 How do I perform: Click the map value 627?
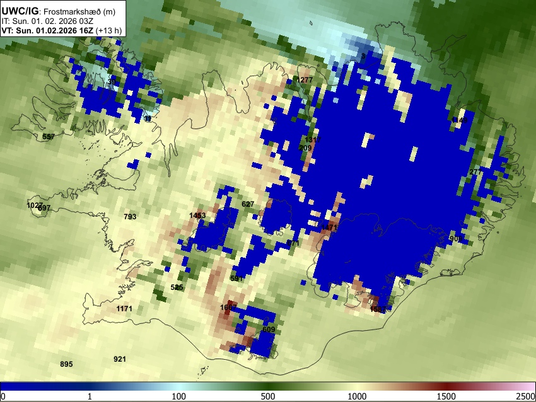(248, 204)
